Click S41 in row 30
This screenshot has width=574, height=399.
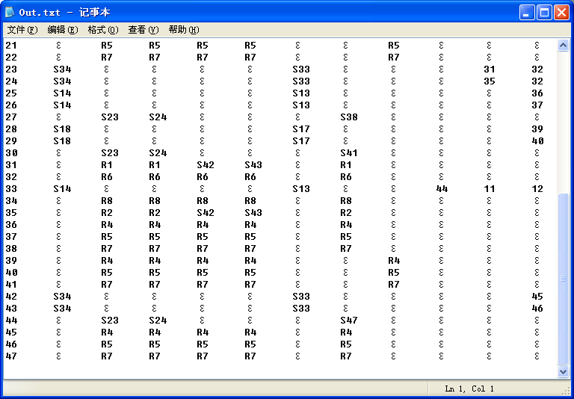point(349,153)
